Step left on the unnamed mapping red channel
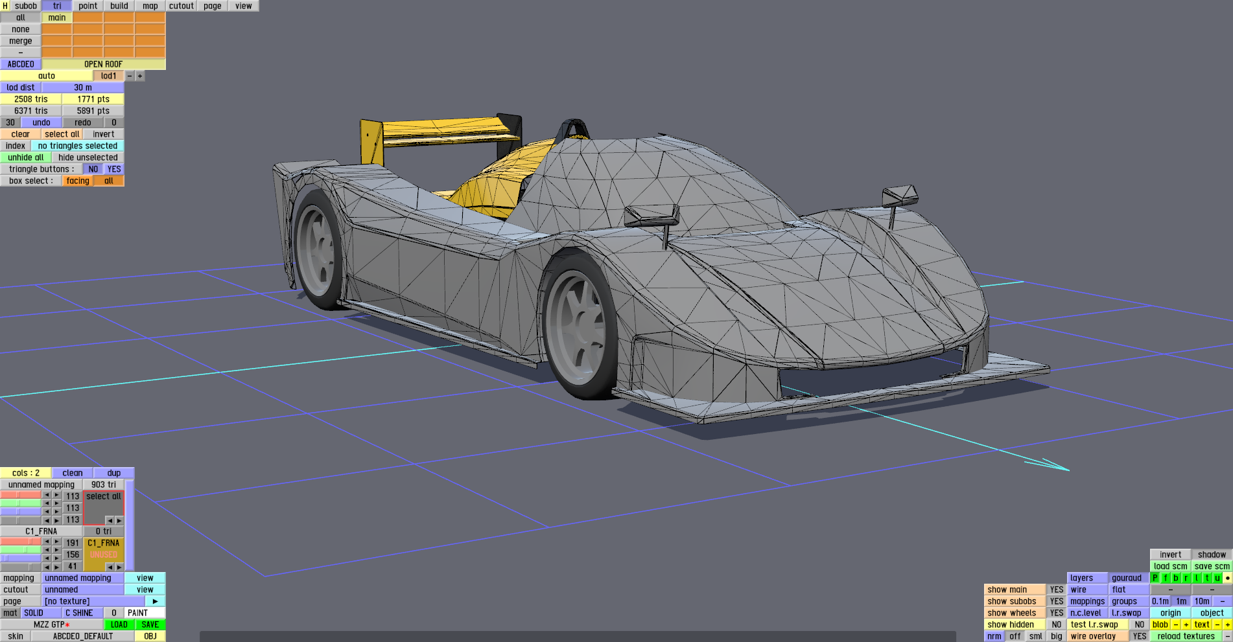This screenshot has height=642, width=1233. pyautogui.click(x=47, y=495)
